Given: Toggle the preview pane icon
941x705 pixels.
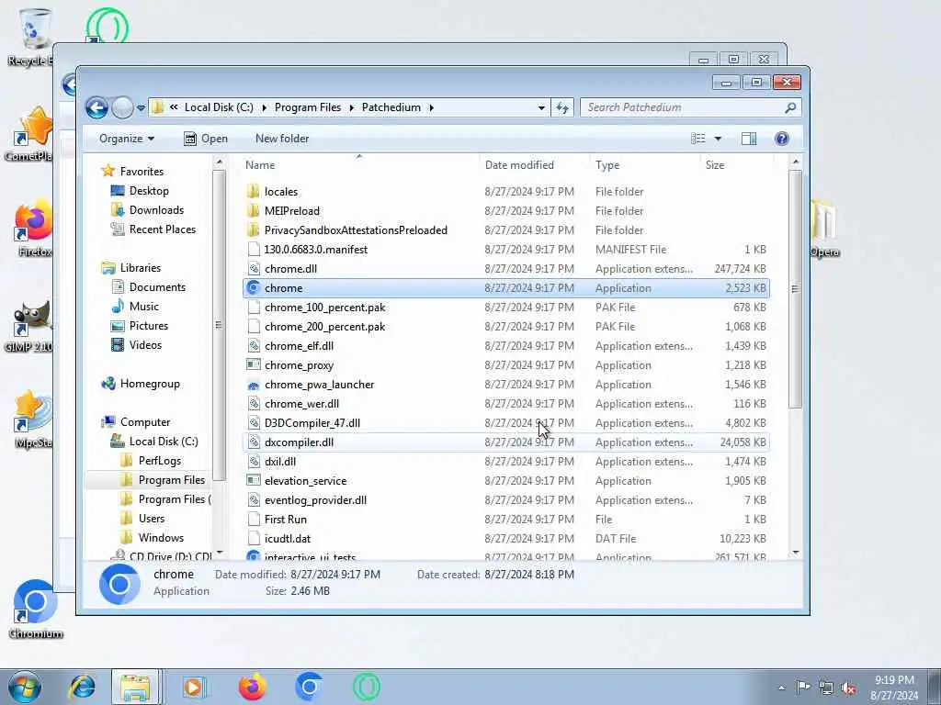Looking at the screenshot, I should 749,139.
